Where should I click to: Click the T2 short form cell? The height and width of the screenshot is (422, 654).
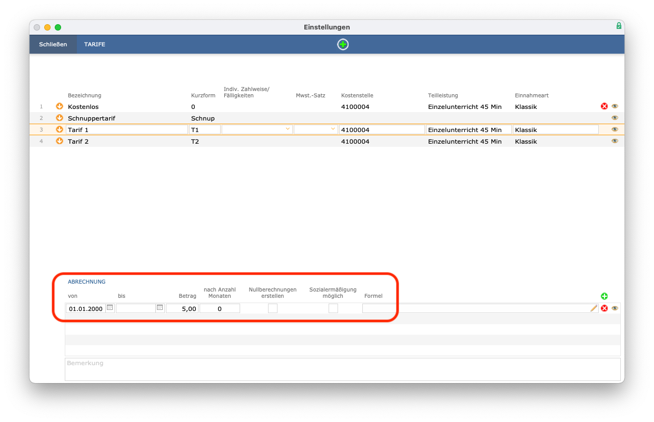195,142
